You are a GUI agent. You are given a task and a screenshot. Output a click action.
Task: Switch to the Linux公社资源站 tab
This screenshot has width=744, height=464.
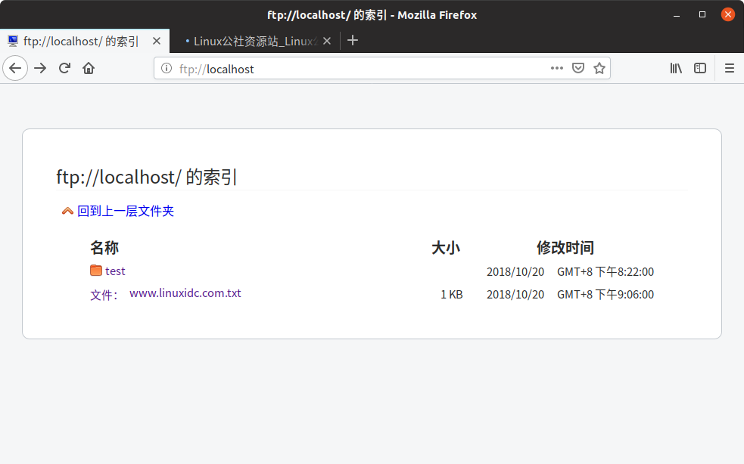tap(254, 40)
